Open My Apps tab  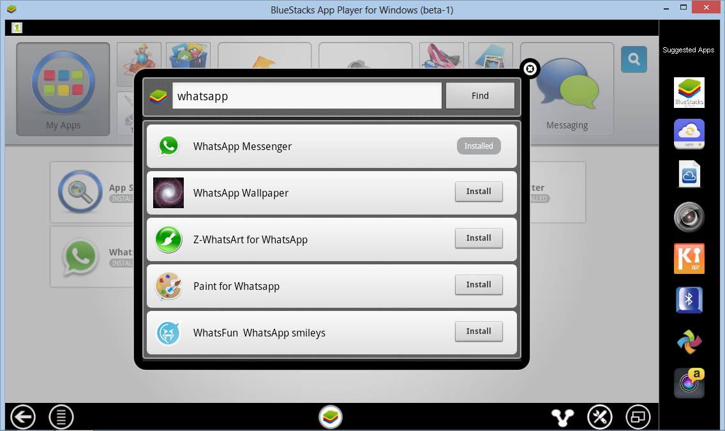click(x=63, y=89)
